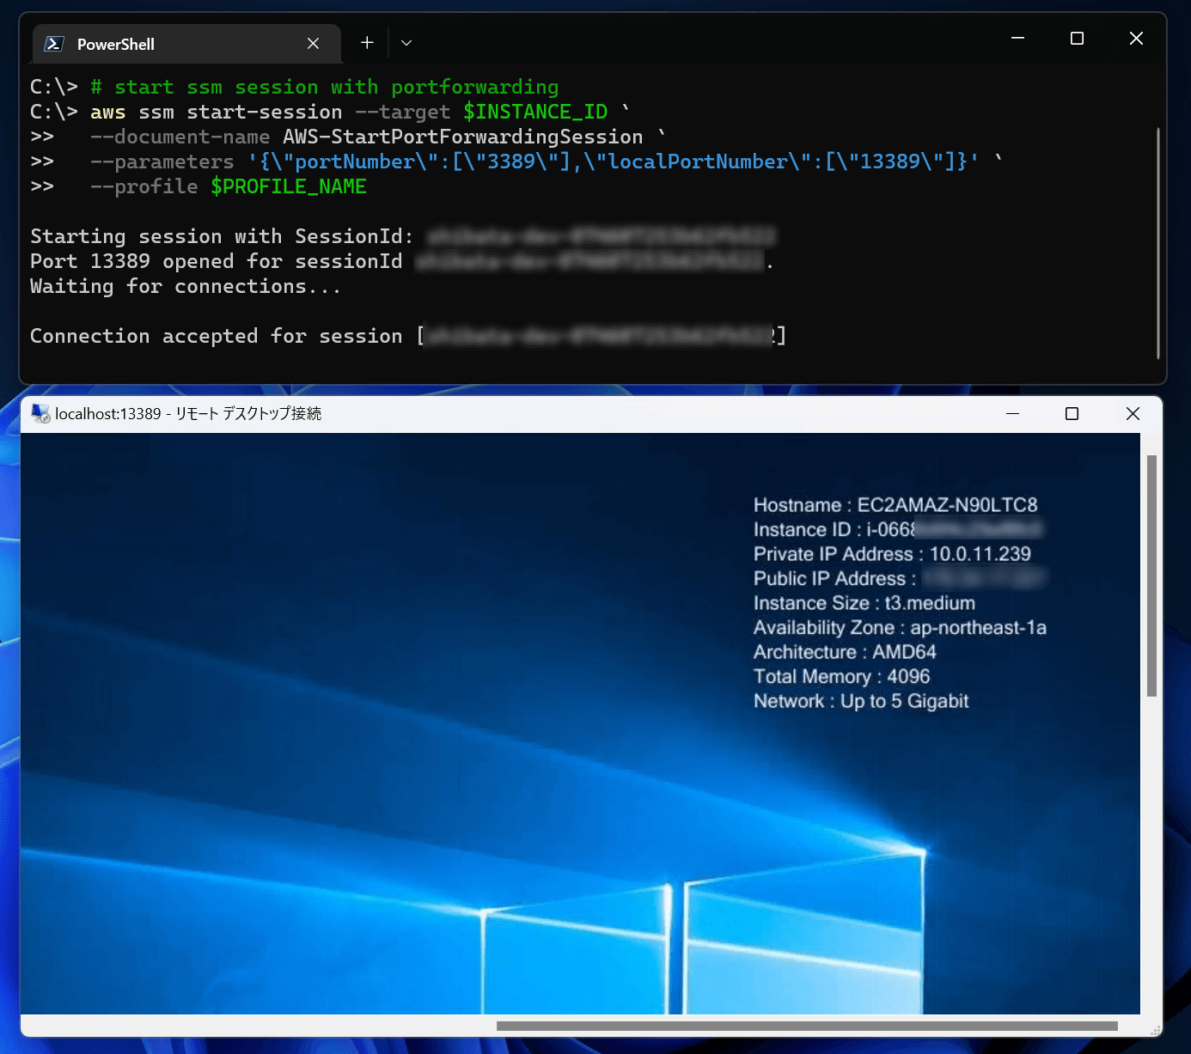
Task: Click 'Network : Up to 5 Gigabit' text
Action: click(x=861, y=701)
